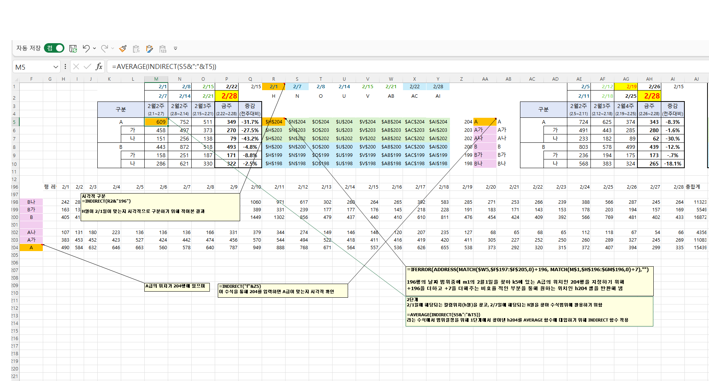Click the light blue 2/28 cell in column Y

tap(438, 87)
